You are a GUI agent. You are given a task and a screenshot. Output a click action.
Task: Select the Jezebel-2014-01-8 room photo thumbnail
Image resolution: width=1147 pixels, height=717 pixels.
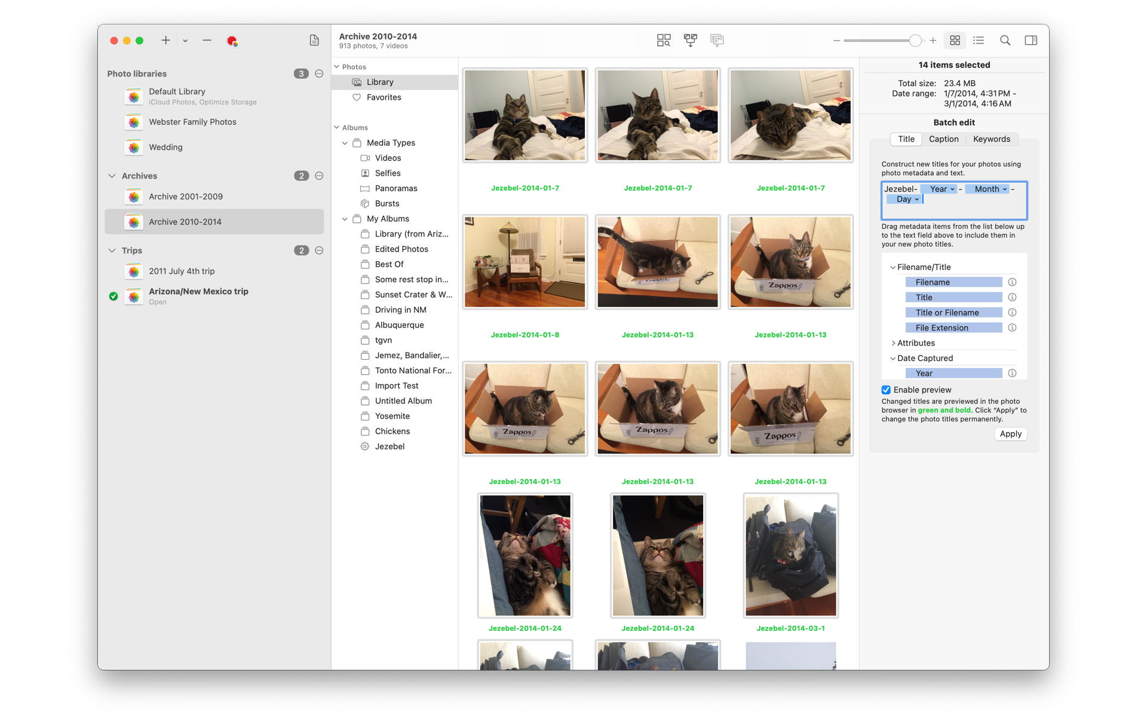[525, 262]
